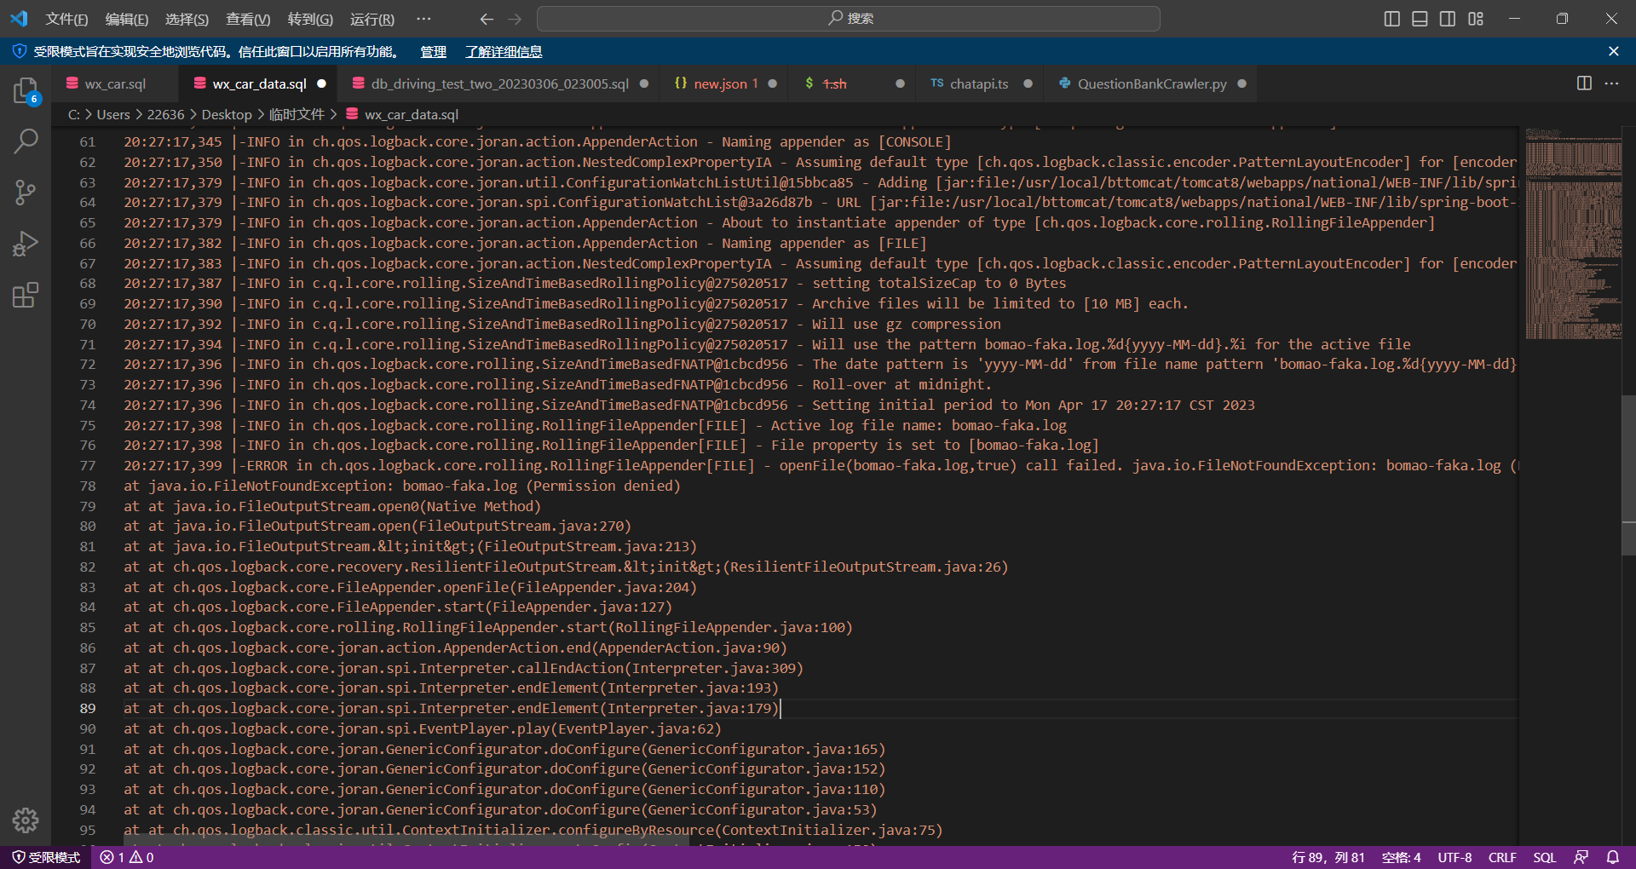Open the Explorer view in activity bar
1636x869 pixels.
pyautogui.click(x=26, y=90)
